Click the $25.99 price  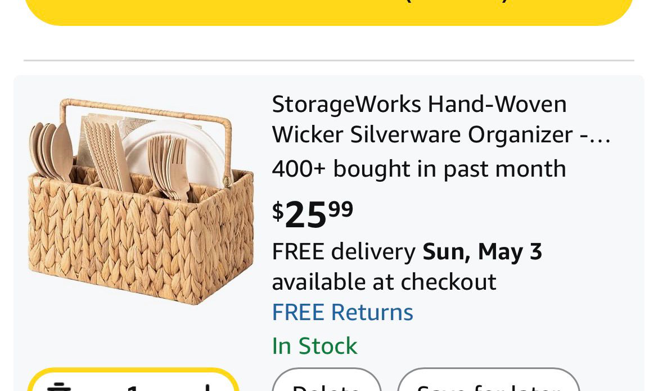pos(313,214)
